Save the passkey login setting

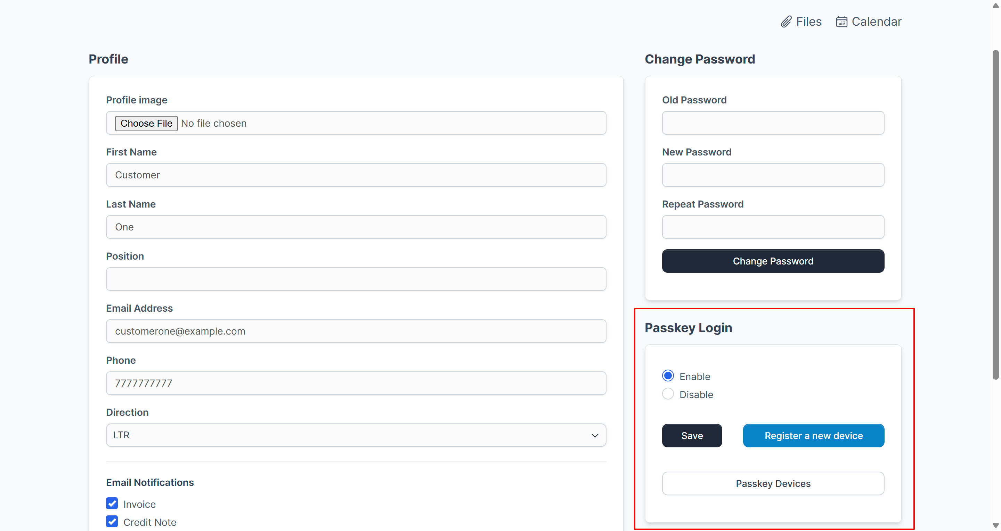coord(692,436)
